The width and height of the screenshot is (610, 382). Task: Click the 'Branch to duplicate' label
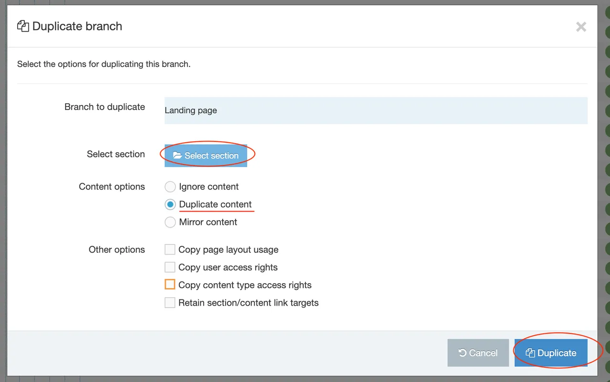point(105,107)
